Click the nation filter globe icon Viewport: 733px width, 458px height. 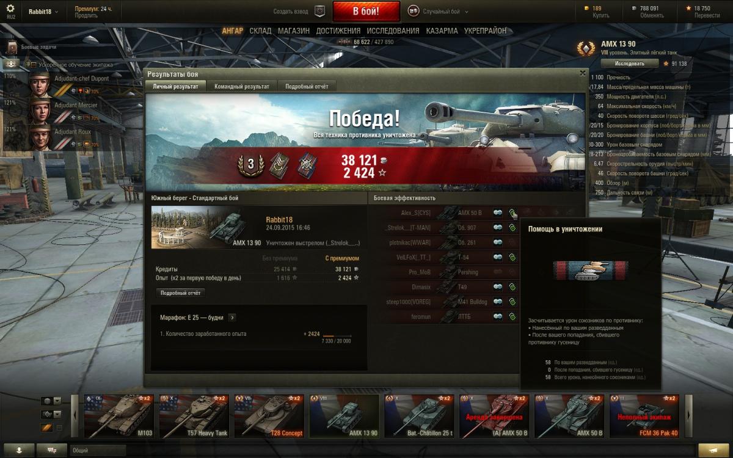coord(46,401)
